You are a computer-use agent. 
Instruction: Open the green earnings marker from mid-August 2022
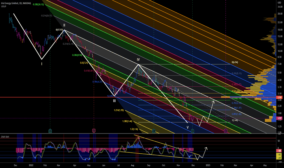(x=154, y=131)
